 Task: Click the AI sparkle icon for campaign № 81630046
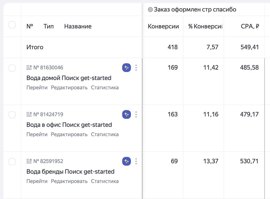pos(126,67)
